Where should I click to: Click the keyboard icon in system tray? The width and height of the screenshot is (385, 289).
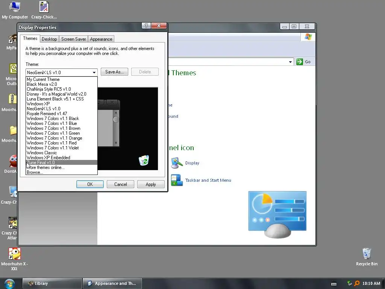334,284
